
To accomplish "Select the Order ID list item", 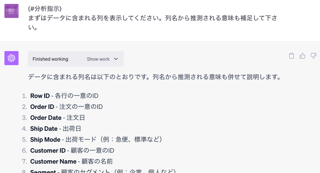I will point(66,107).
